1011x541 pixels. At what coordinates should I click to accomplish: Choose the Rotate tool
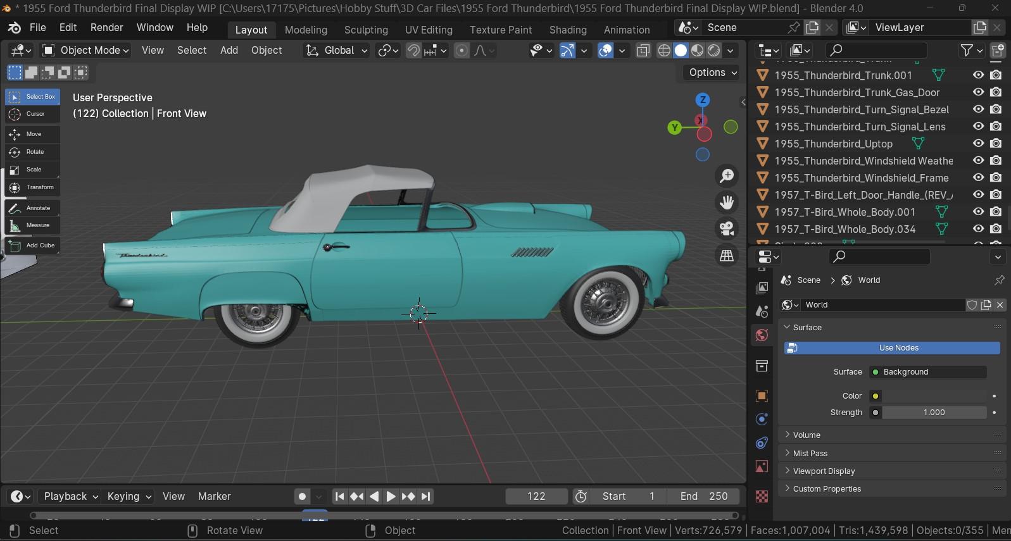pyautogui.click(x=33, y=152)
